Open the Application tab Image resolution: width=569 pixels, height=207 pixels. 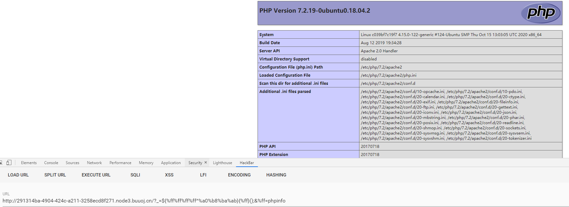click(171, 163)
